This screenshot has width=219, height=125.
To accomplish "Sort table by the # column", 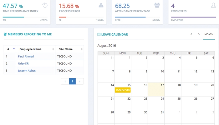I will coord(10,49).
